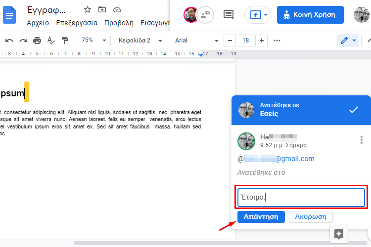Open the Επεξεργασία menu
Viewport: 371px width, 247px height.
coord(77,23)
